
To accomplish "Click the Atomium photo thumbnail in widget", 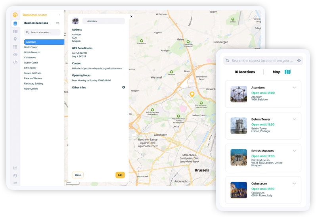I will coord(239,94).
